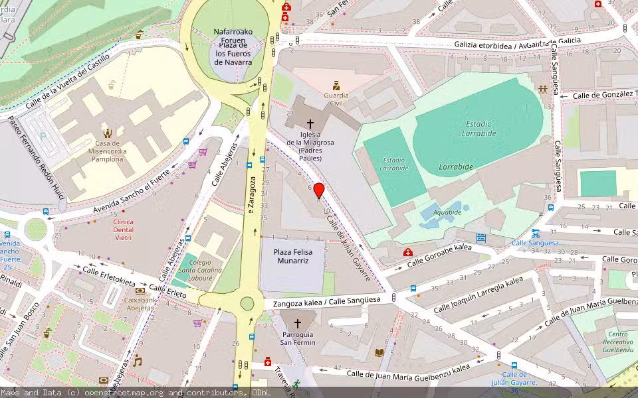This screenshot has height=398, width=638.
Task: Click the green pedestrian icon below Parroquia San Fermin
Action: click(x=296, y=383)
